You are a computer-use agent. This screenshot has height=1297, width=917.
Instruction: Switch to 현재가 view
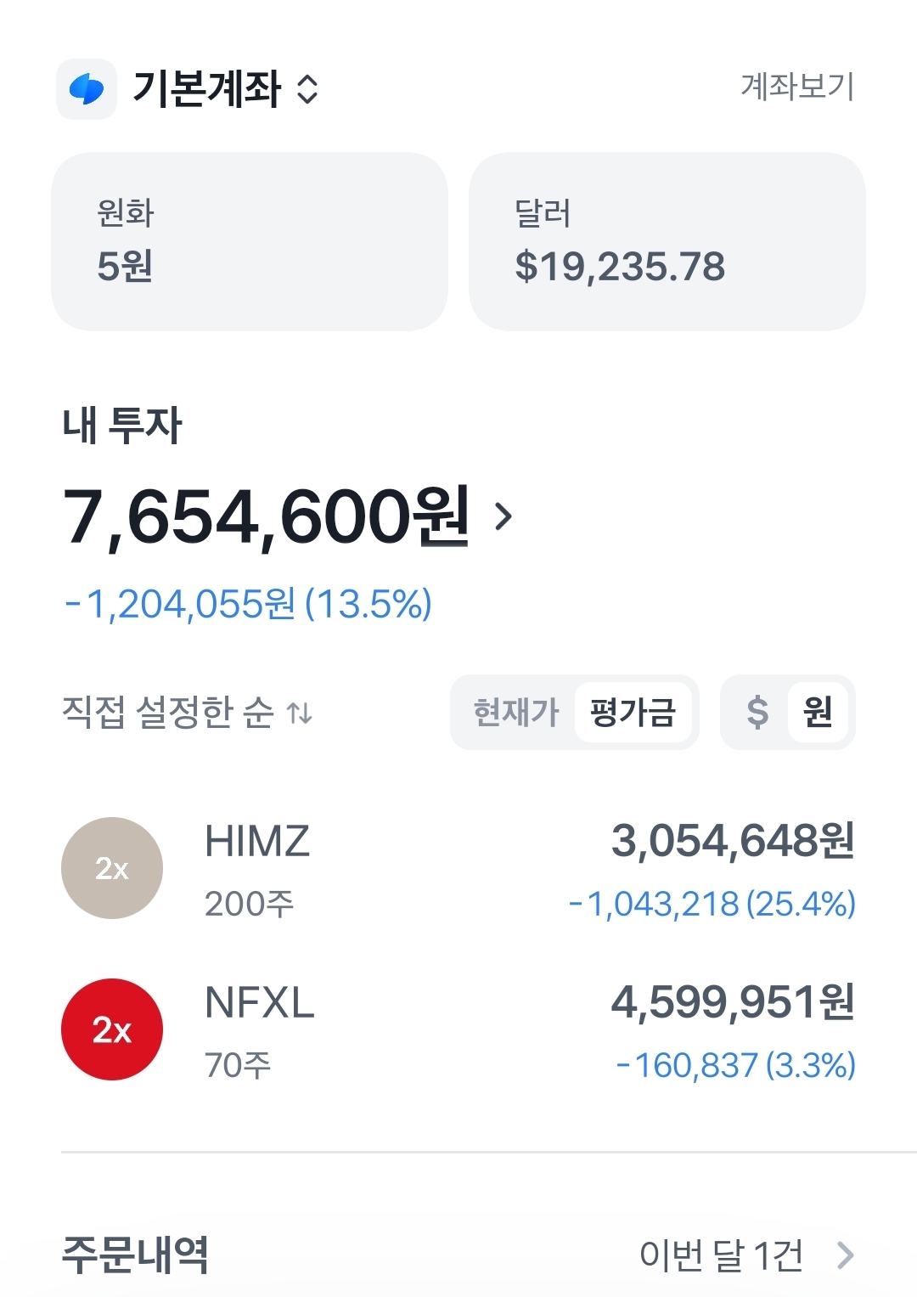click(515, 713)
